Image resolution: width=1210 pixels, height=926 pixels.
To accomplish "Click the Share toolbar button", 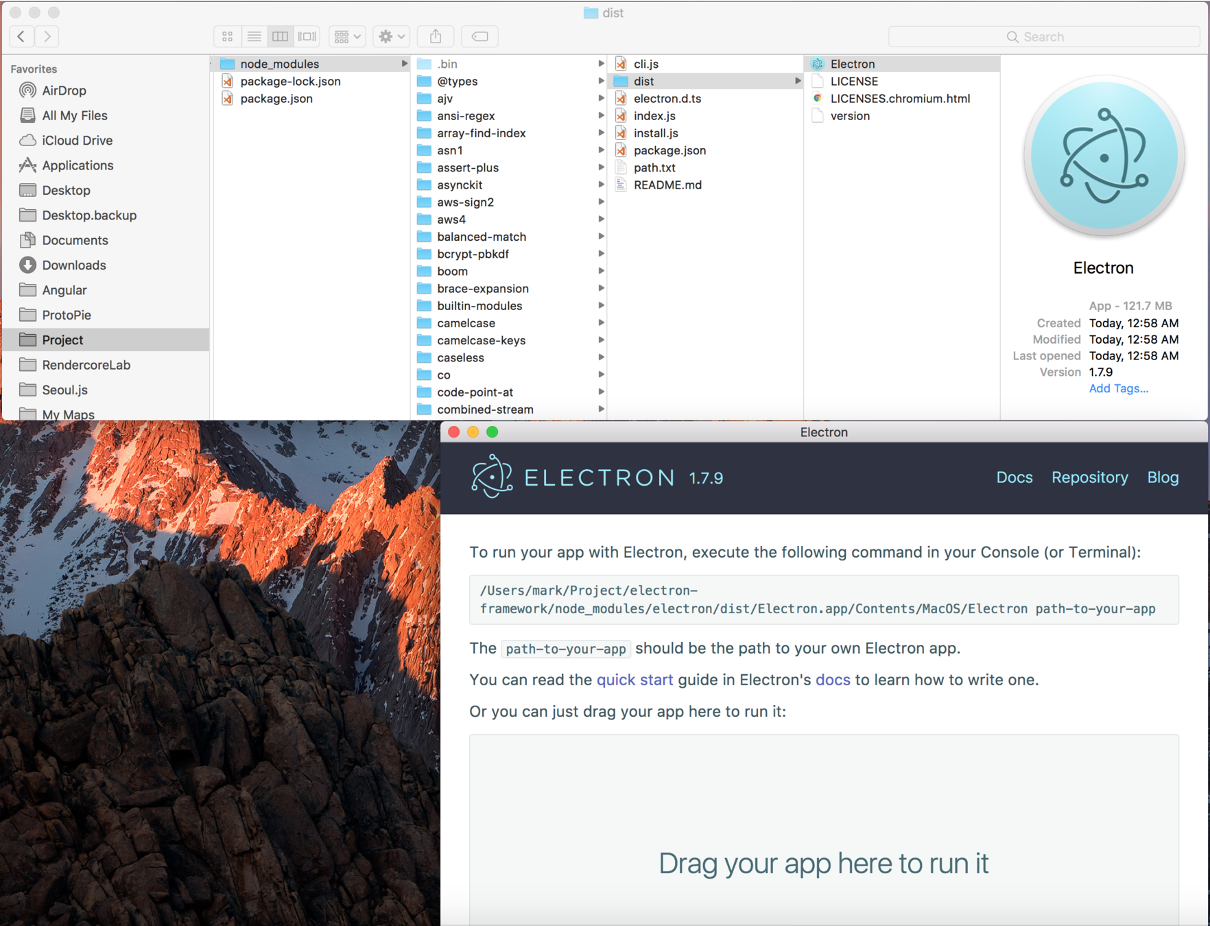I will click(x=436, y=36).
